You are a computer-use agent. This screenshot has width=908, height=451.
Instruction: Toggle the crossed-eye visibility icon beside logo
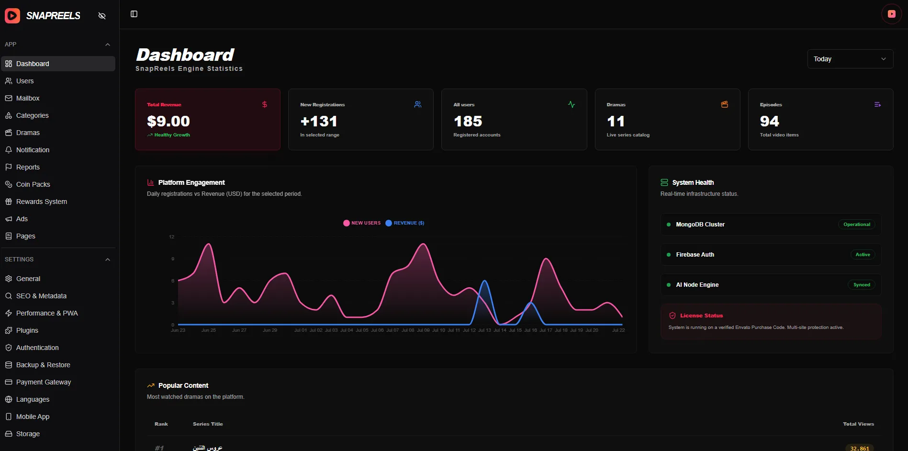[x=102, y=16]
